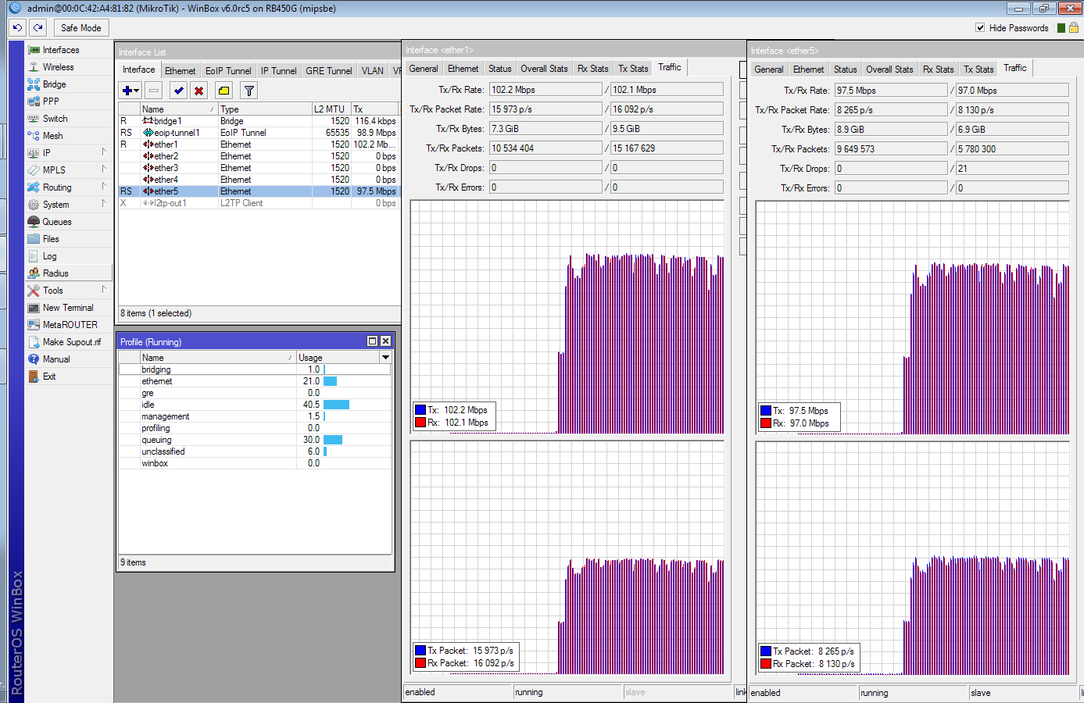The height and width of the screenshot is (703, 1084).
Task: Click the yellow padlock icon at top right
Action: 1074,27
